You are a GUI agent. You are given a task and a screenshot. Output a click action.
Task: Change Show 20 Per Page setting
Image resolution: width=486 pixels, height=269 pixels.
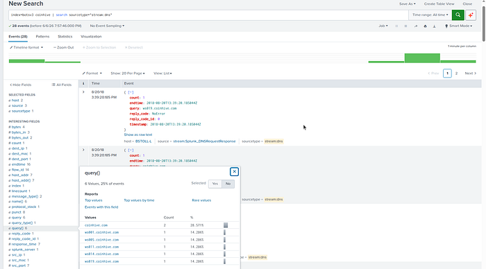tap(128, 73)
